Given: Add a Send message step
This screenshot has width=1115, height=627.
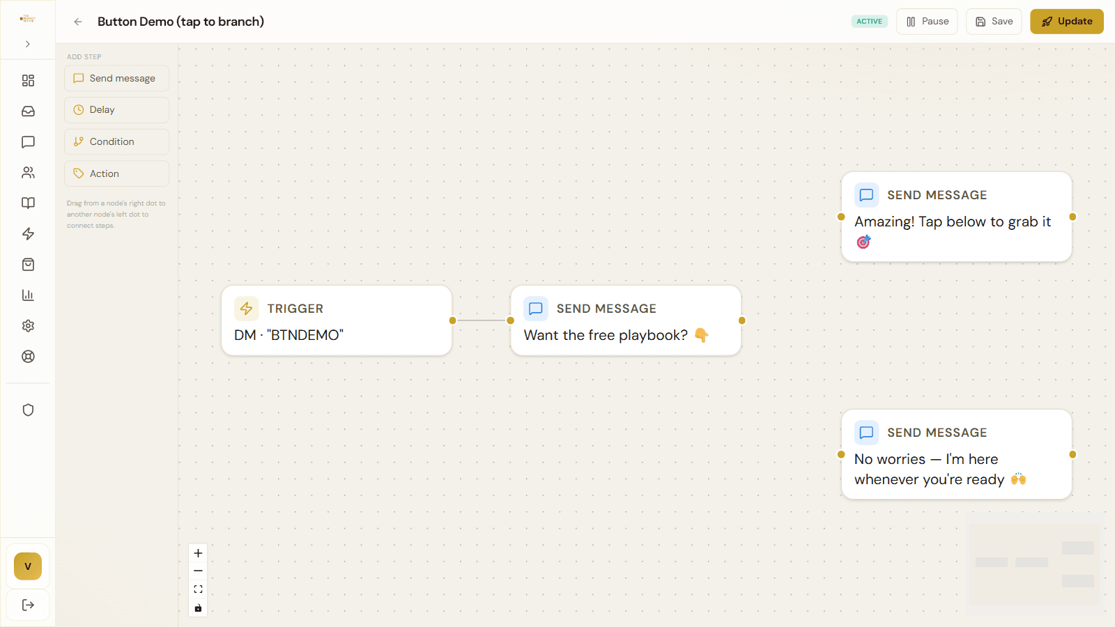Looking at the screenshot, I should tap(116, 78).
